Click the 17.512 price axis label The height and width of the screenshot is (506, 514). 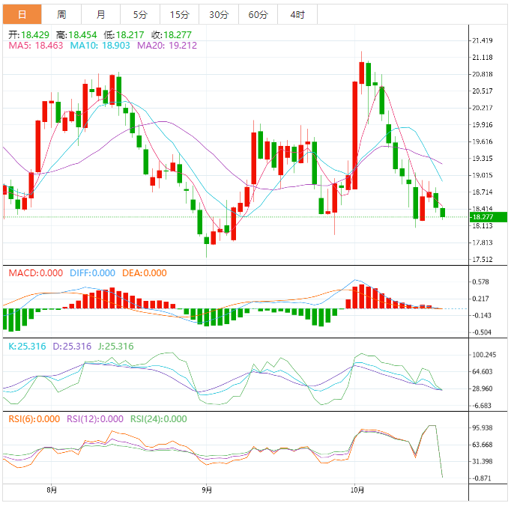(x=483, y=260)
